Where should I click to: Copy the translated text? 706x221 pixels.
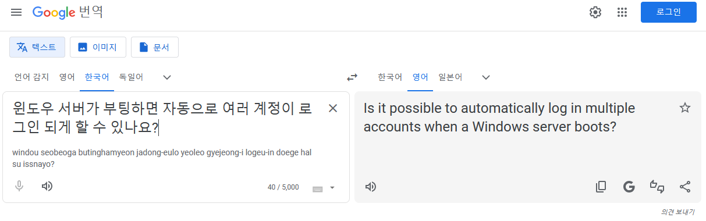(x=601, y=187)
